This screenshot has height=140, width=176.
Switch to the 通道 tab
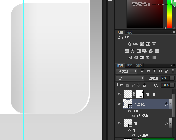(x=129, y=65)
